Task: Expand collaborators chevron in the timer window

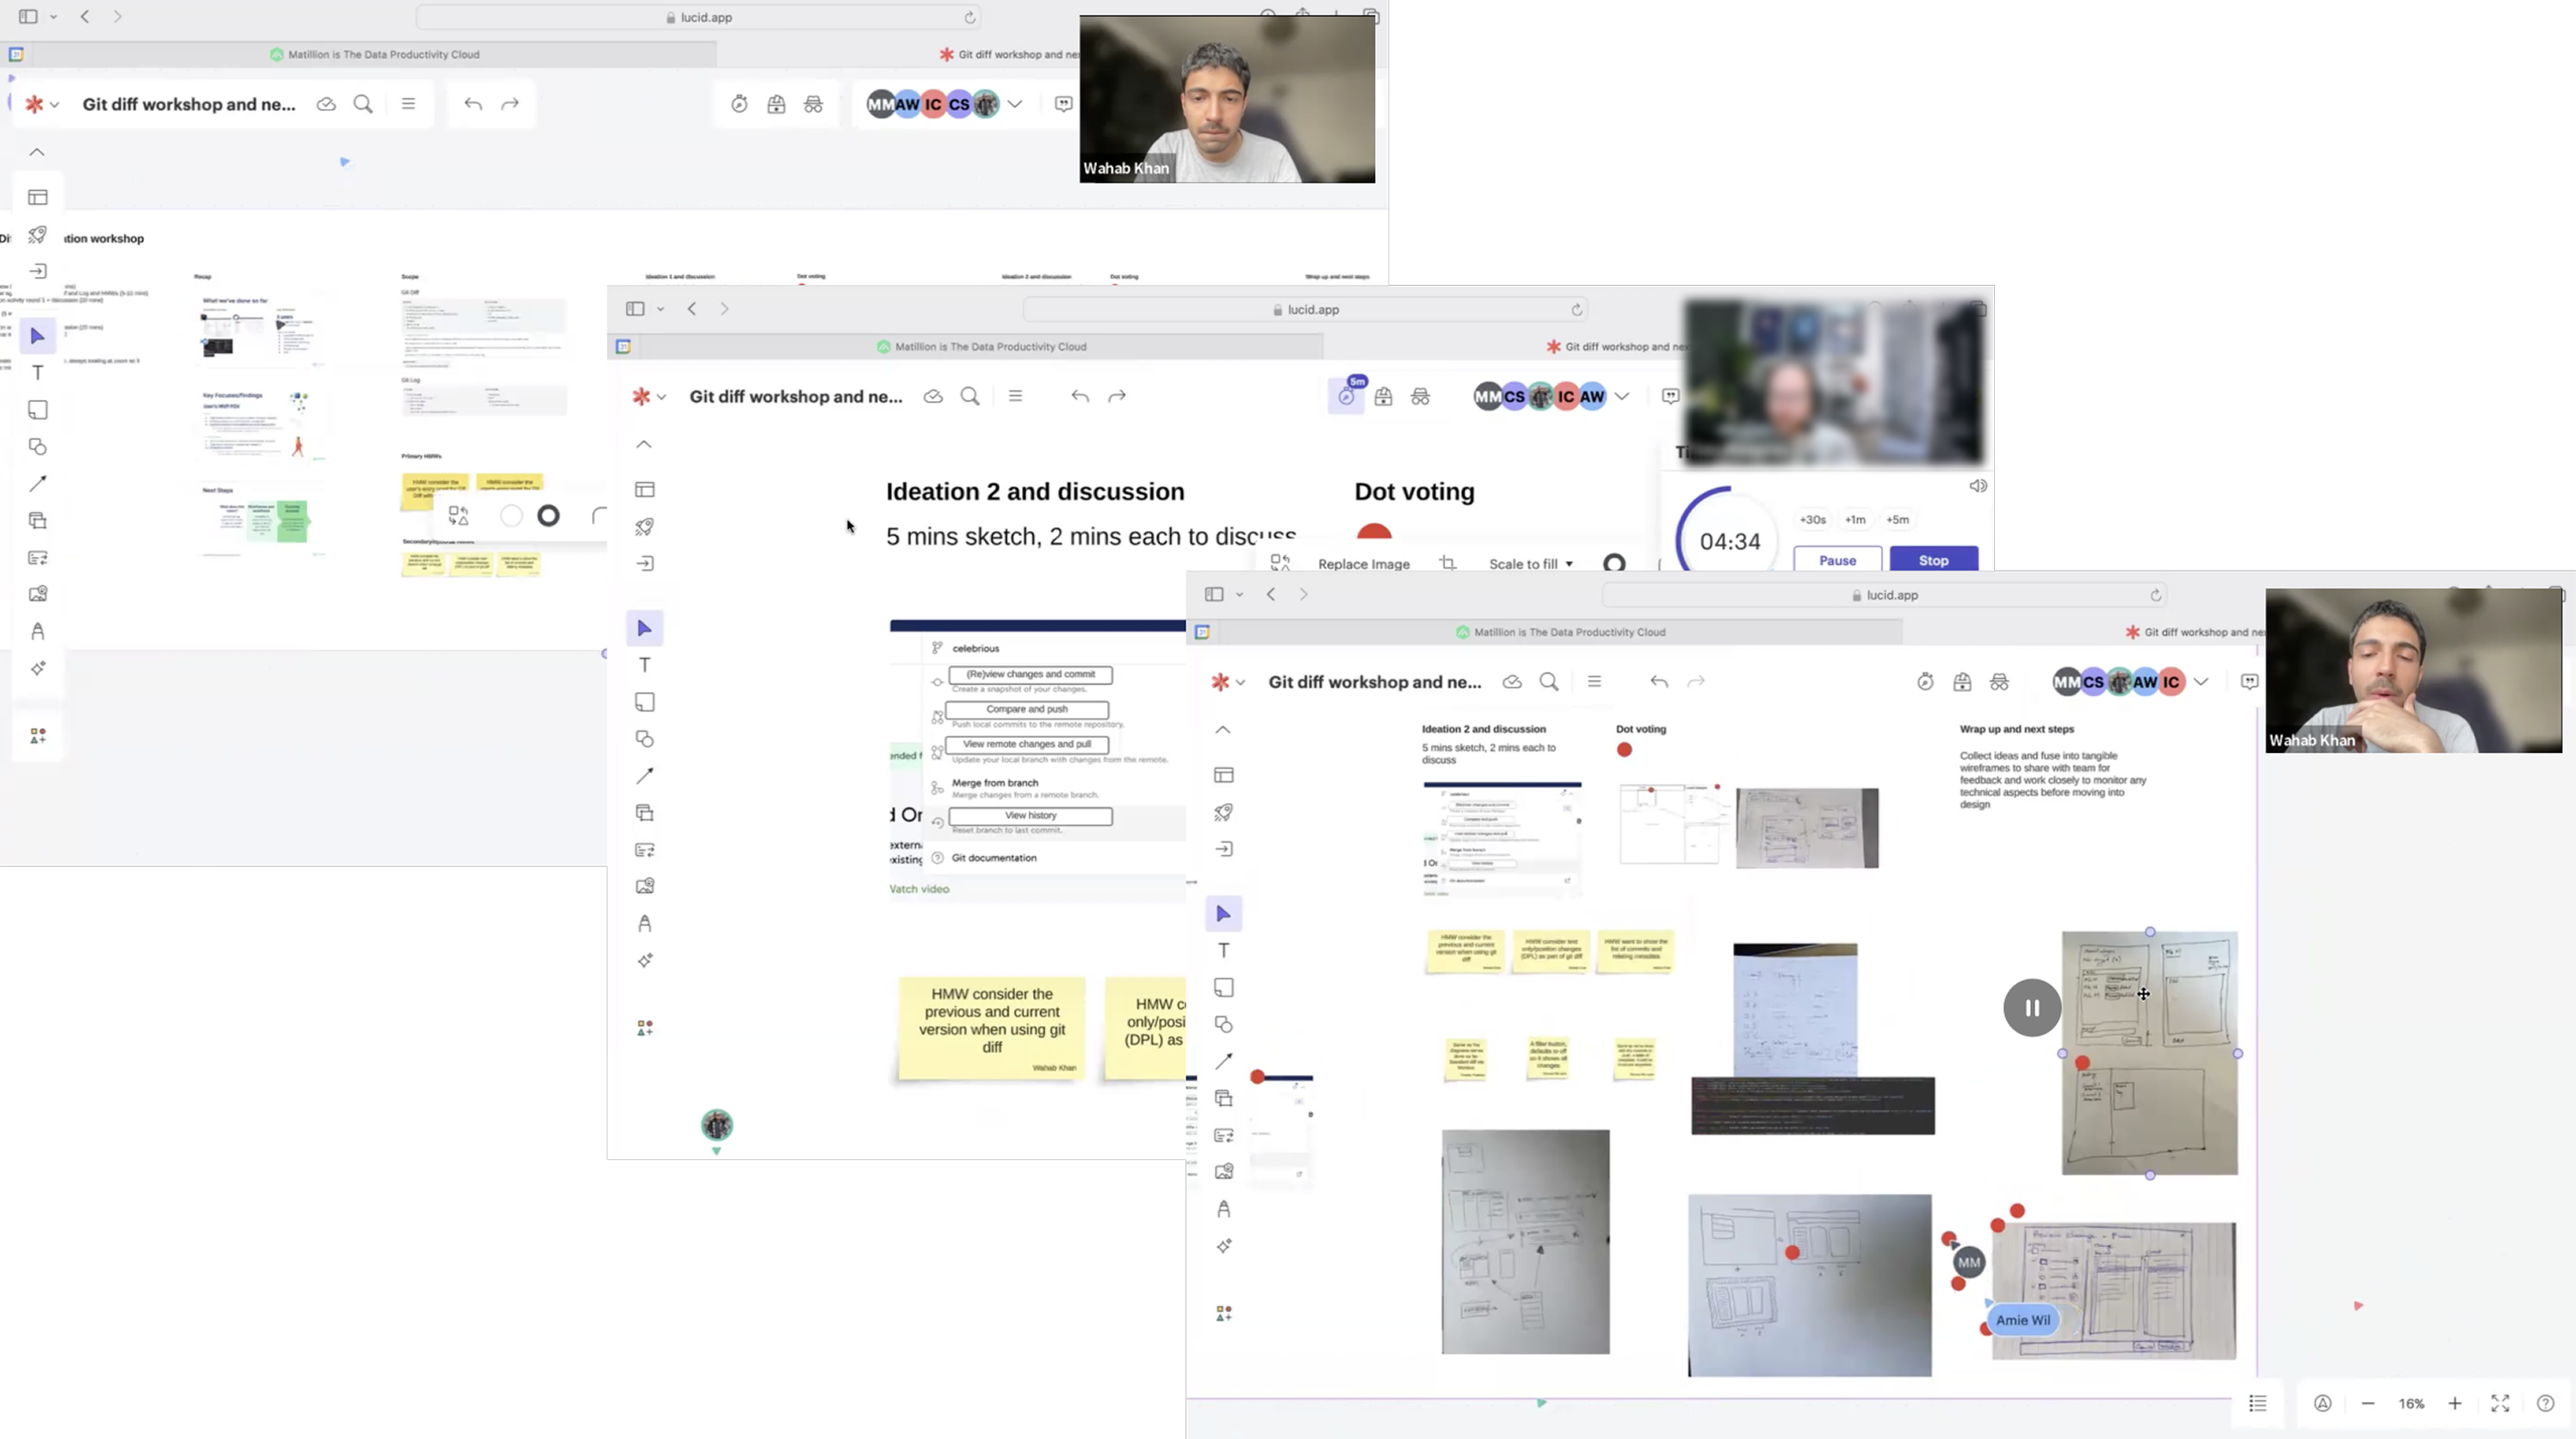Action: [1622, 396]
